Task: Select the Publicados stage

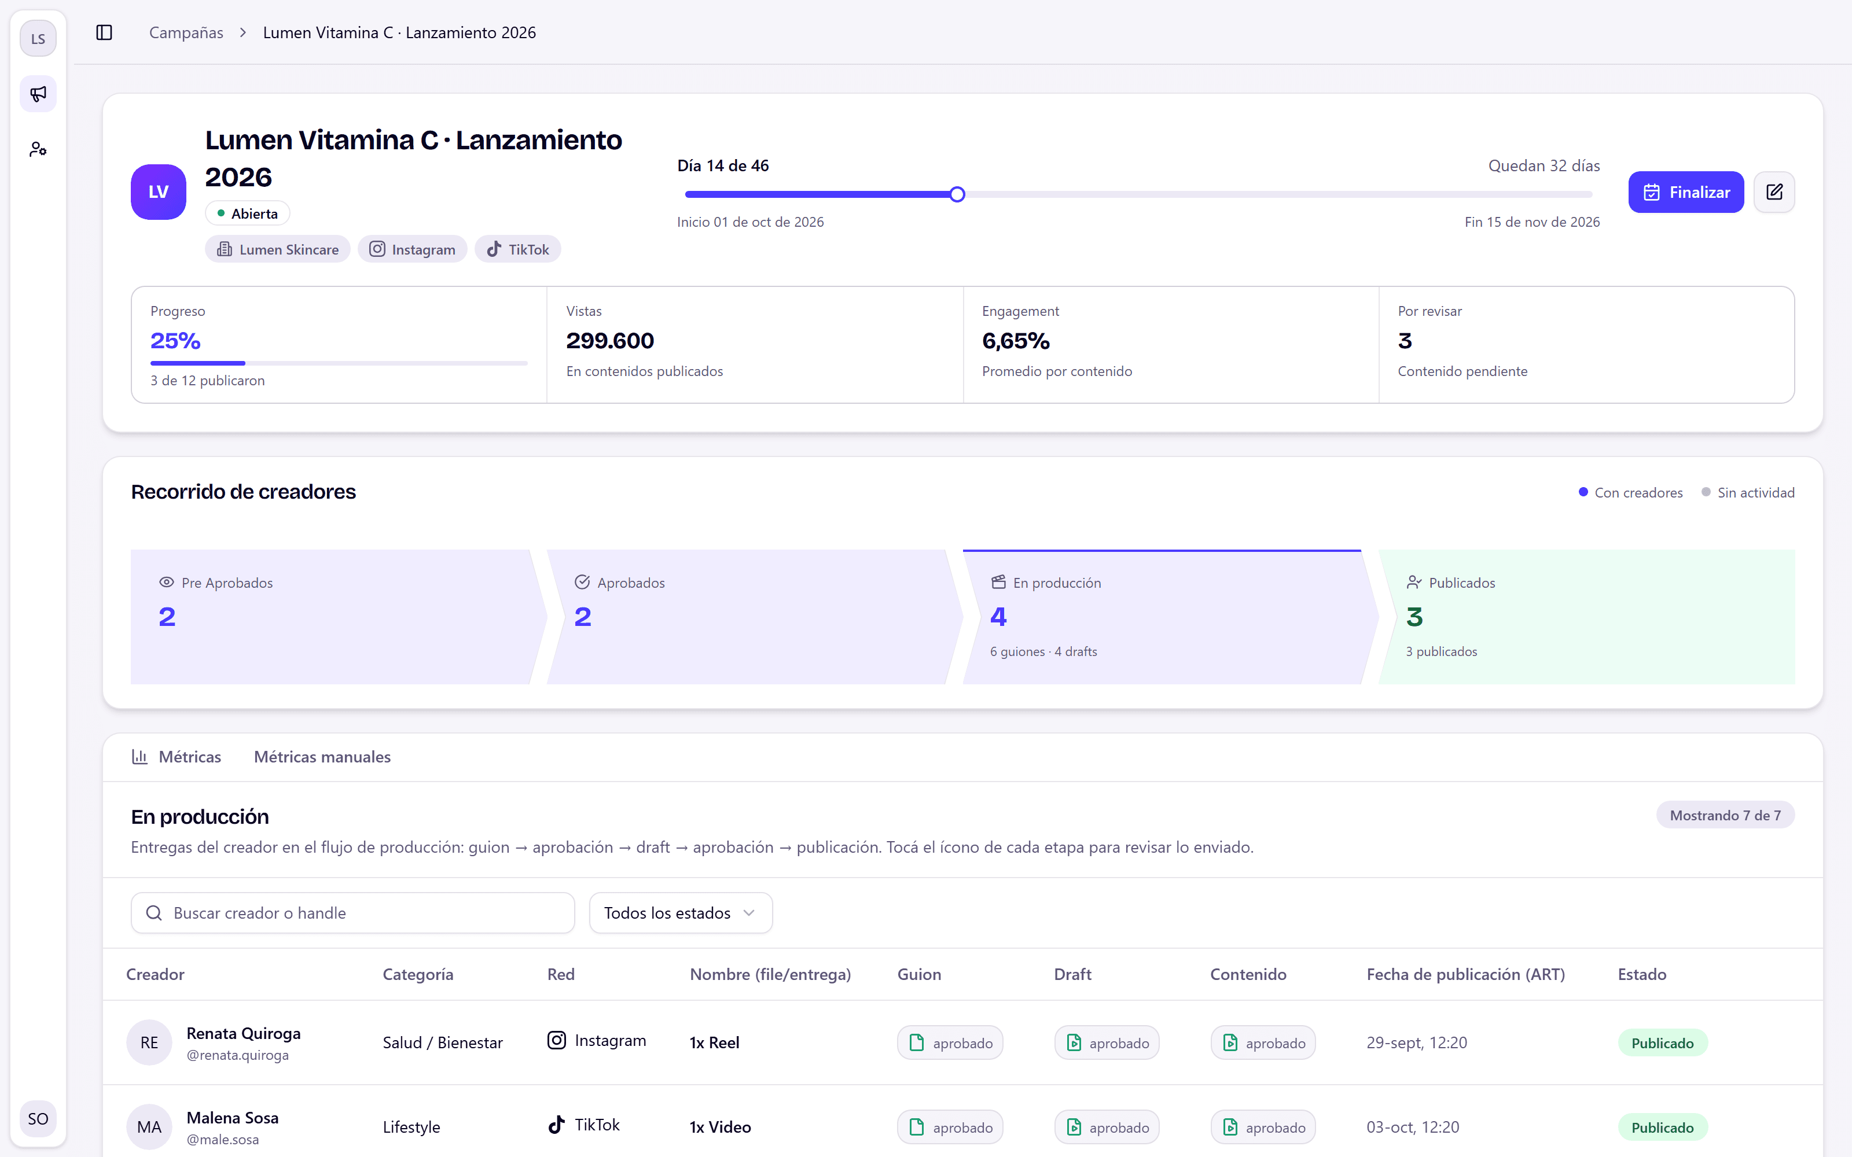Action: [x=1586, y=617]
